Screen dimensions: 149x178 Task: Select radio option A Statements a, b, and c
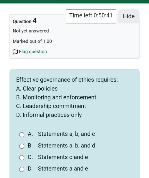tap(22, 135)
